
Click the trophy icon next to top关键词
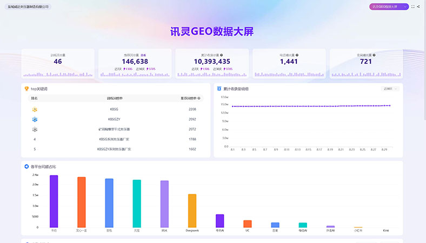pyautogui.click(x=26, y=89)
